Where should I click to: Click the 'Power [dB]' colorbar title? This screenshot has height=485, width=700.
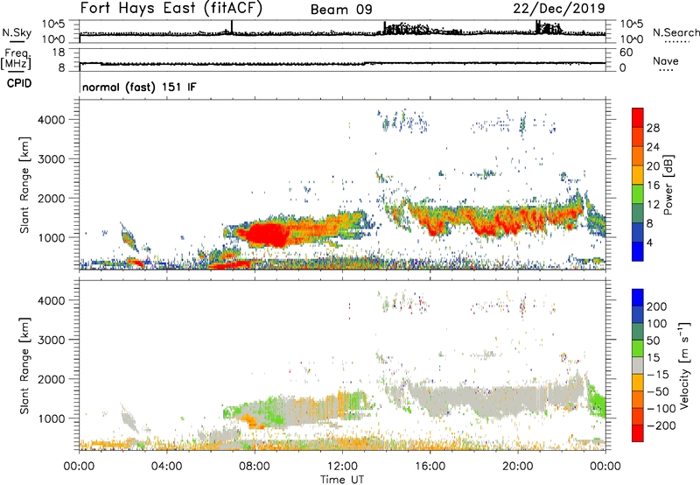668,185
